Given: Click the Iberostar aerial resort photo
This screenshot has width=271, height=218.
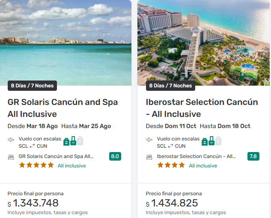Looking at the screenshot, I should tap(204, 41).
